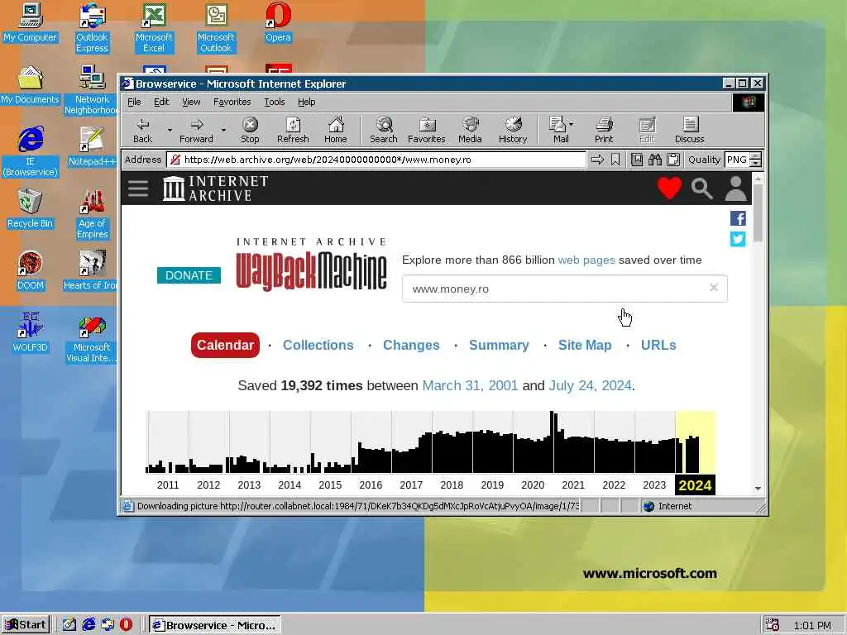Open the Favorites toolbar button

click(426, 131)
